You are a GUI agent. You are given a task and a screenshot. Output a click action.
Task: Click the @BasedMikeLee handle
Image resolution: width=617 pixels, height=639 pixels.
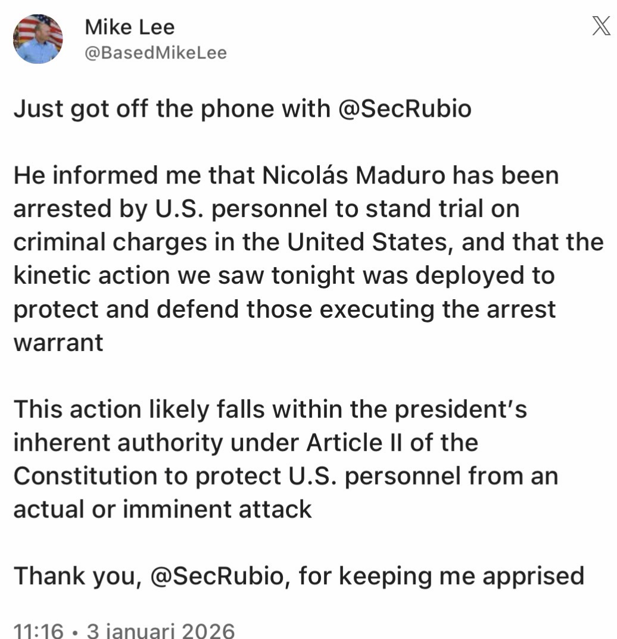(155, 53)
